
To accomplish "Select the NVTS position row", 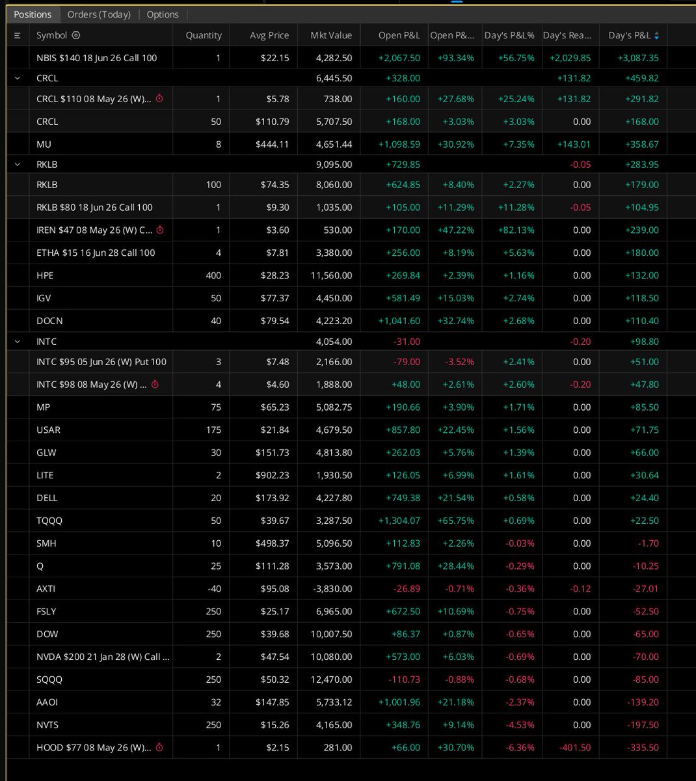I will pyautogui.click(x=351, y=725).
